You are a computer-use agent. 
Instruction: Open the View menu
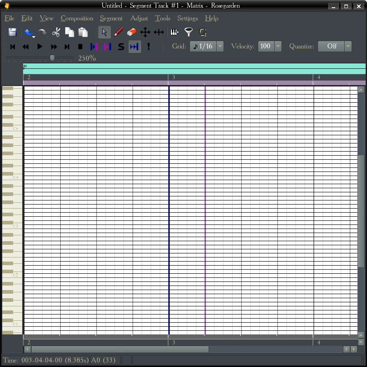46,18
